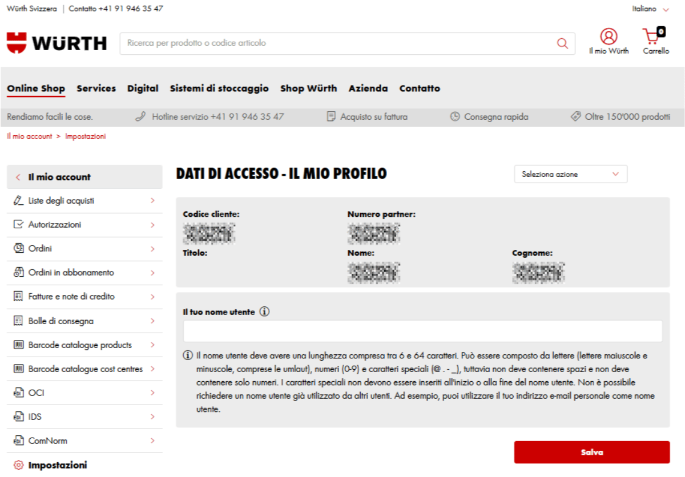Click the Consegna rapida clock icon
685x477 pixels.
[x=455, y=116]
